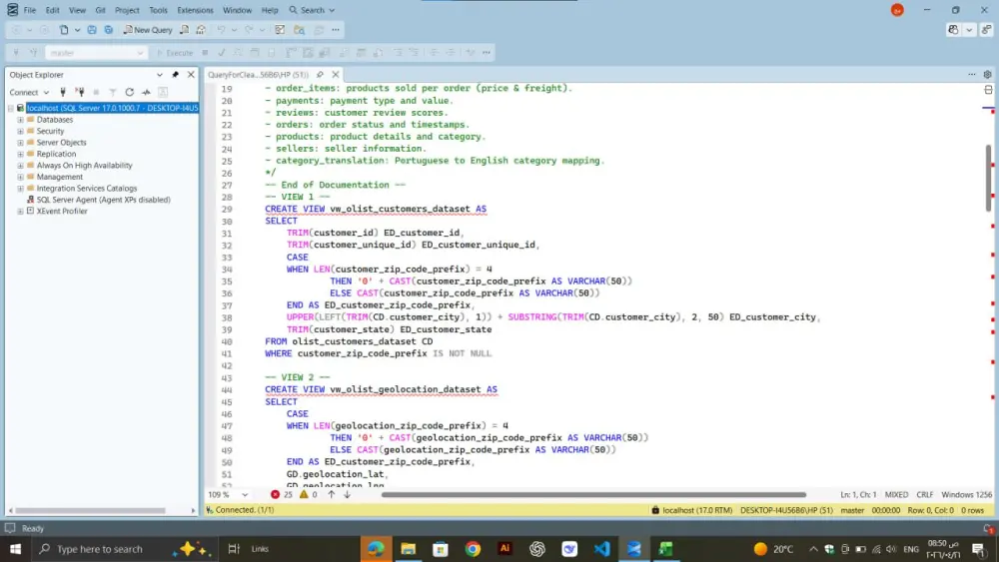Screen dimensions: 999x562
Task: Select the localhost server tree item
Action: point(112,108)
